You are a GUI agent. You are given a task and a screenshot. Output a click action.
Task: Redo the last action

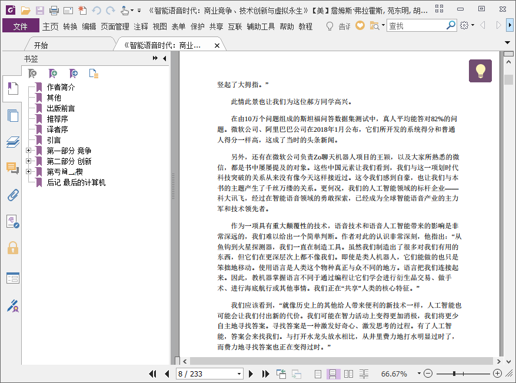coord(111,11)
